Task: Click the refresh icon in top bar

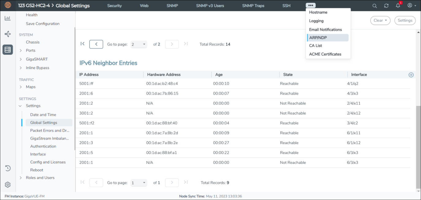Action: [x=386, y=6]
